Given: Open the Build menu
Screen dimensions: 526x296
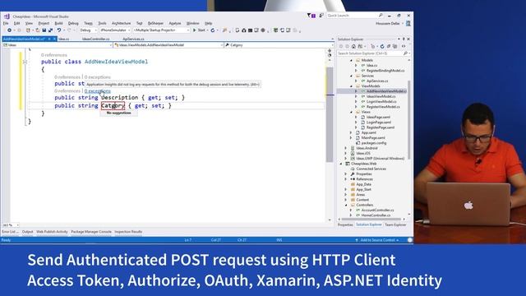Looking at the screenshot, I should pos(58,24).
